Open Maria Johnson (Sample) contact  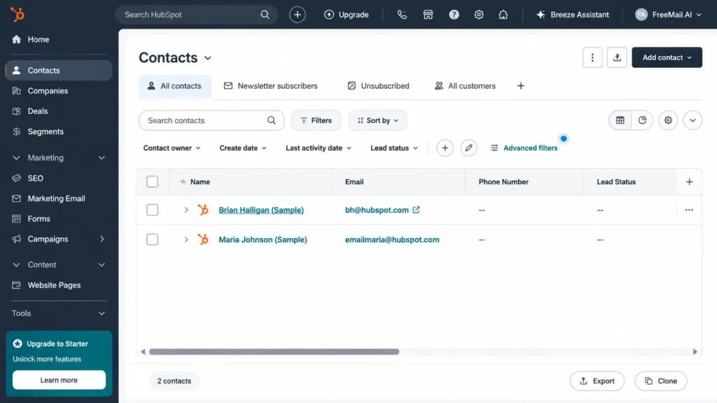pos(263,239)
